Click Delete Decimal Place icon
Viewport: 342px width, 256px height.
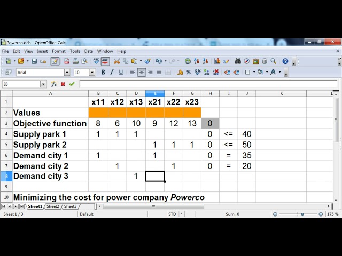coord(215,73)
